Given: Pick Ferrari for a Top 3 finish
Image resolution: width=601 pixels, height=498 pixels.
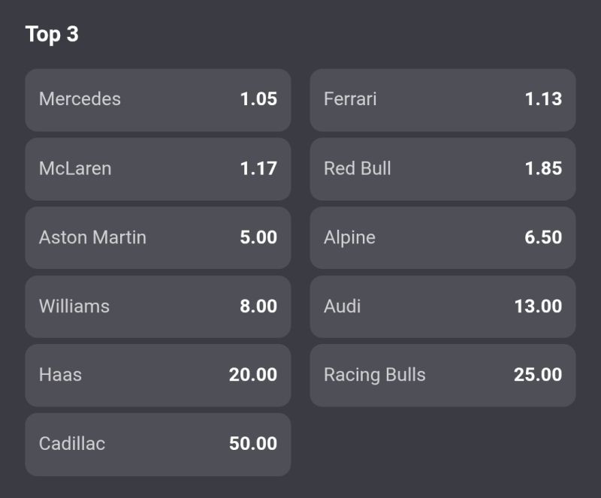Looking at the screenshot, I should click(x=442, y=99).
